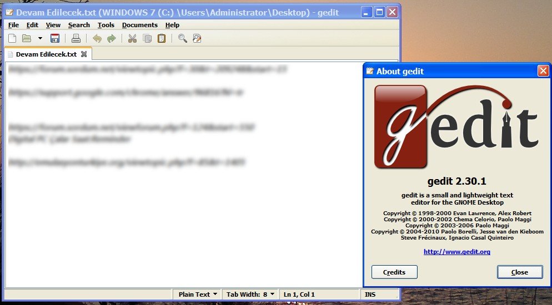Maximize the gedit main window

pyautogui.click(x=379, y=13)
